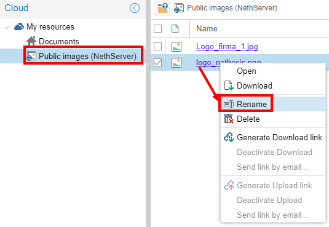
Task: Click the Cloud panel title
Action: (17, 8)
